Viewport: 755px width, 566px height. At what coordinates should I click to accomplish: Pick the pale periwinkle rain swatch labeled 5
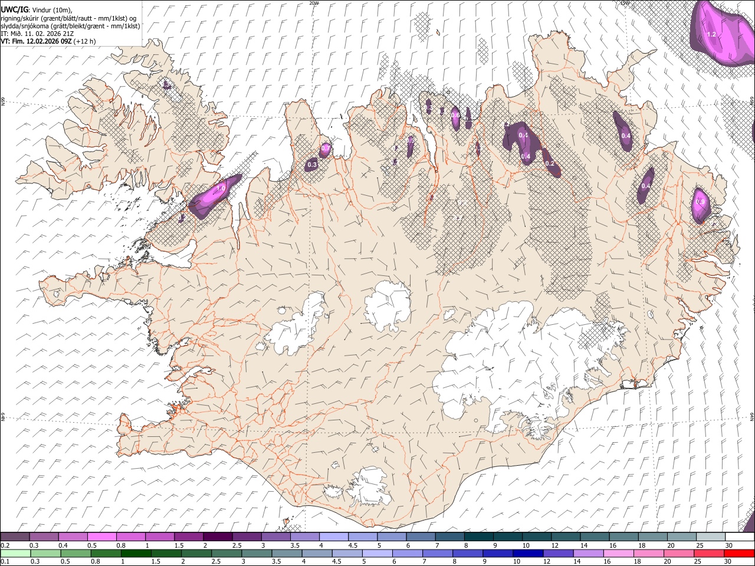(377, 554)
